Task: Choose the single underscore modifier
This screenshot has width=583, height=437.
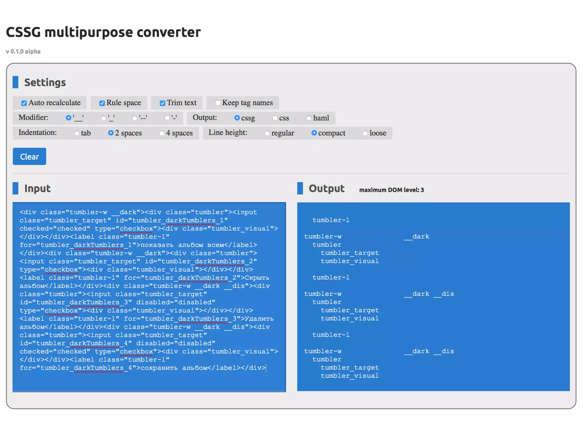Action: click(x=104, y=118)
